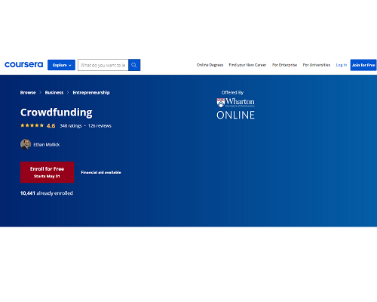The width and height of the screenshot is (377, 302).
Task: Go to For Enterprise page
Action: pos(284,65)
